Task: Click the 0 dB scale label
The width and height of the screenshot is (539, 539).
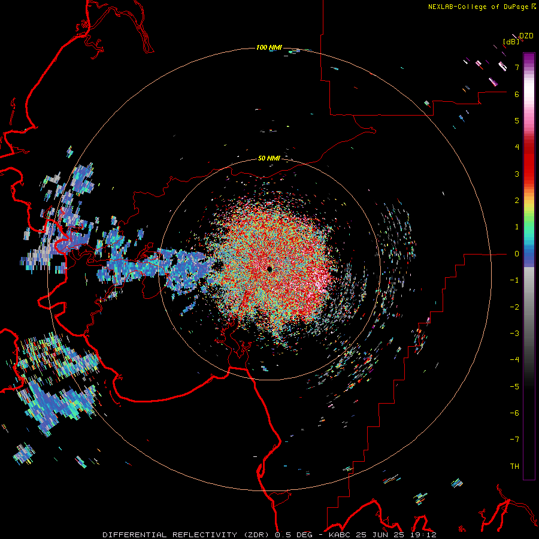Action: [x=517, y=254]
